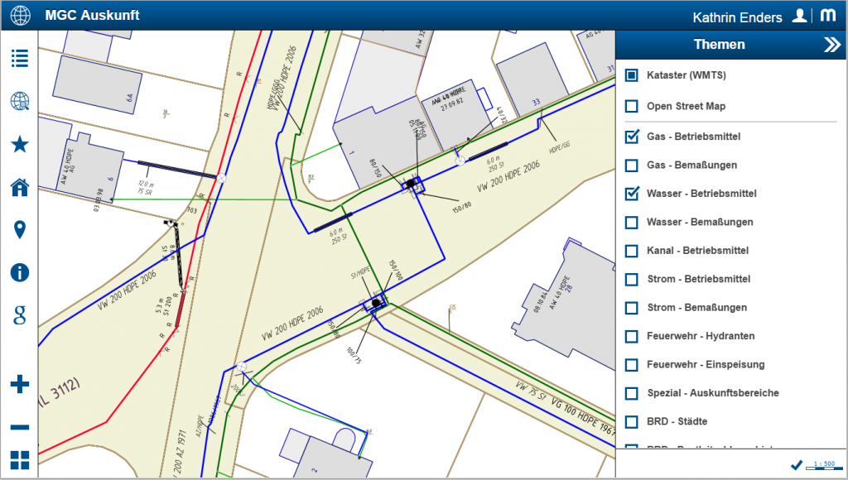
Task: Click the 1:500 scale indicator
Action: [x=823, y=465]
